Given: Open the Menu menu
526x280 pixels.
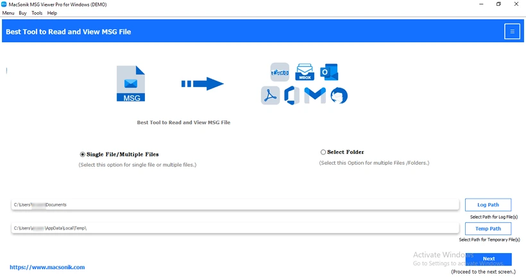Looking at the screenshot, I should (x=8, y=13).
